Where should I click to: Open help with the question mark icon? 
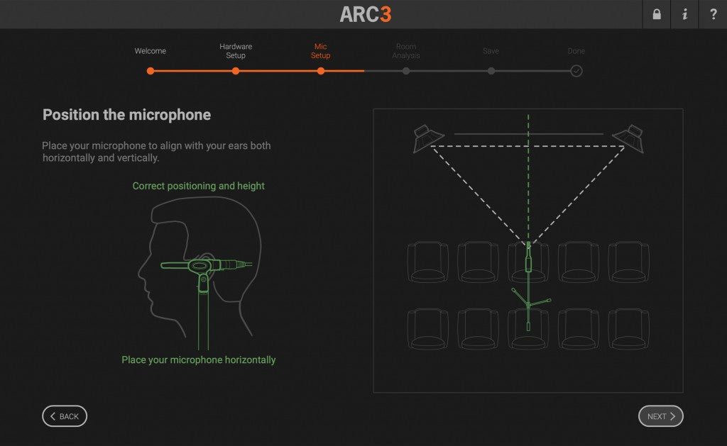pos(713,14)
